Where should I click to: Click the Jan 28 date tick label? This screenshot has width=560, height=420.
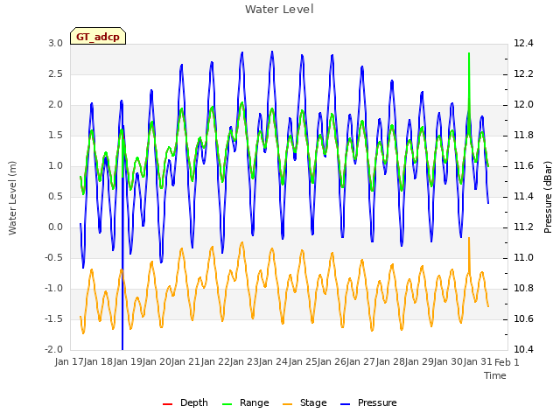[x=390, y=361]
